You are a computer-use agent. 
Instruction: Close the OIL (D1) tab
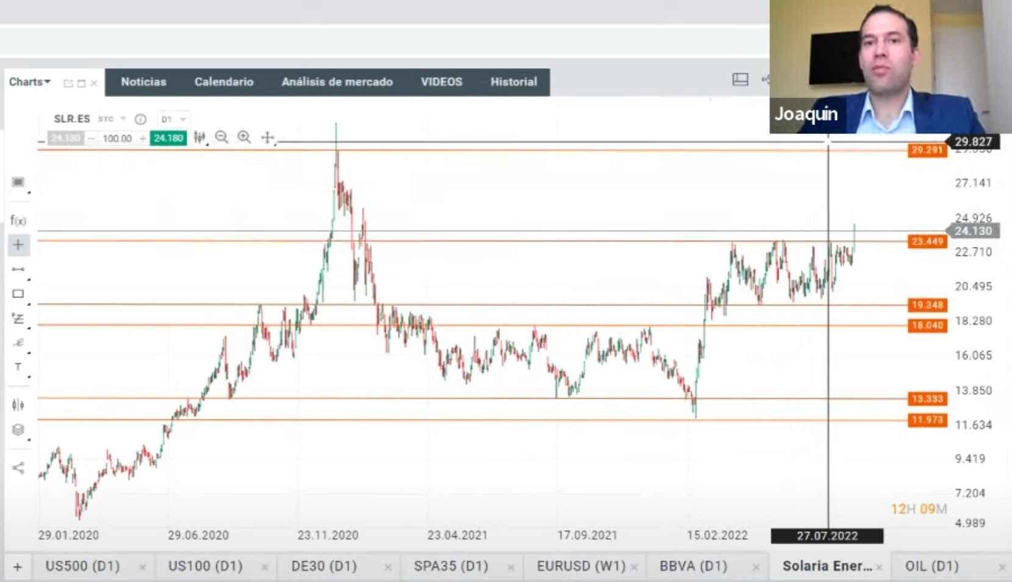(1002, 567)
